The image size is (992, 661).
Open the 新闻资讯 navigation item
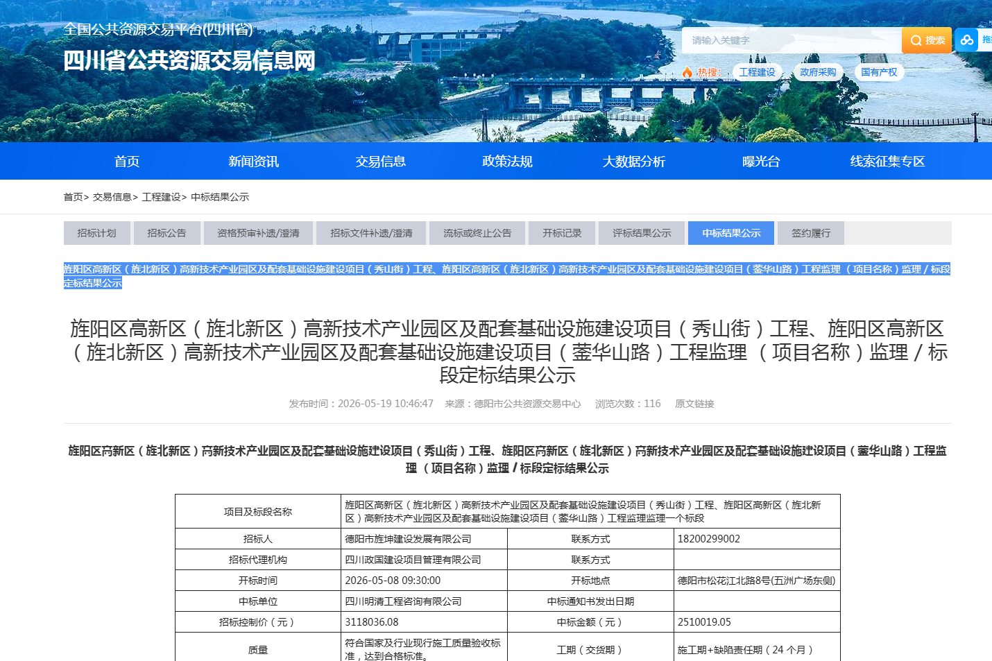point(254,161)
